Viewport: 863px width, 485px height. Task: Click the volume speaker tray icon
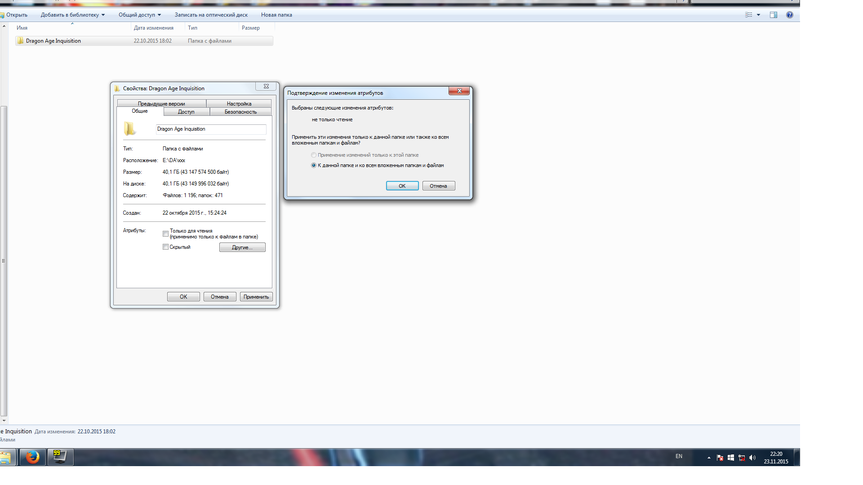[x=752, y=458]
